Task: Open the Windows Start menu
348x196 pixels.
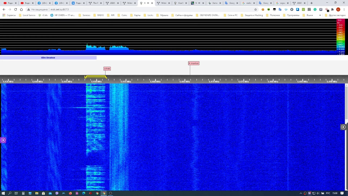Action: (3, 193)
